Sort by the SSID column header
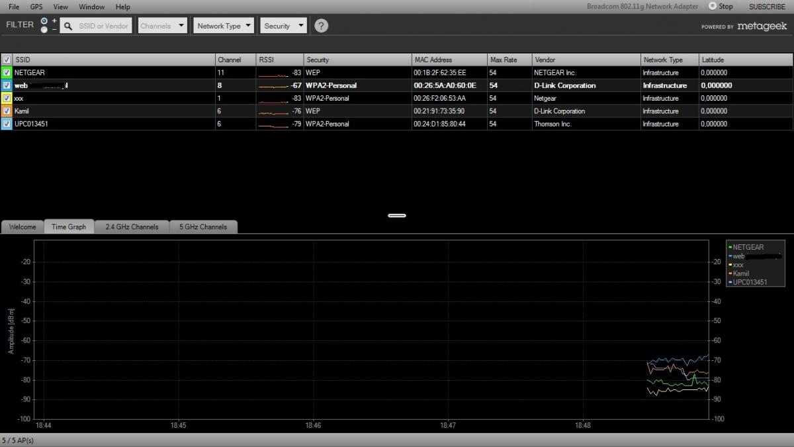This screenshot has height=447, width=794. (114, 60)
